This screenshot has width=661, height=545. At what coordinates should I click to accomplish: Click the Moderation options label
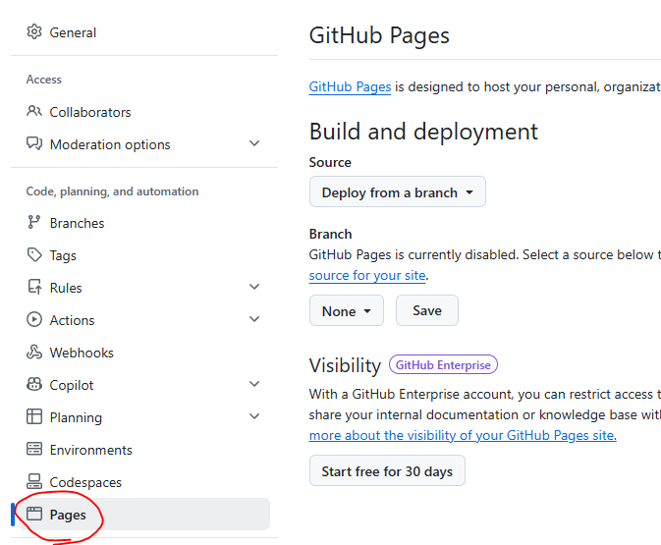110,144
